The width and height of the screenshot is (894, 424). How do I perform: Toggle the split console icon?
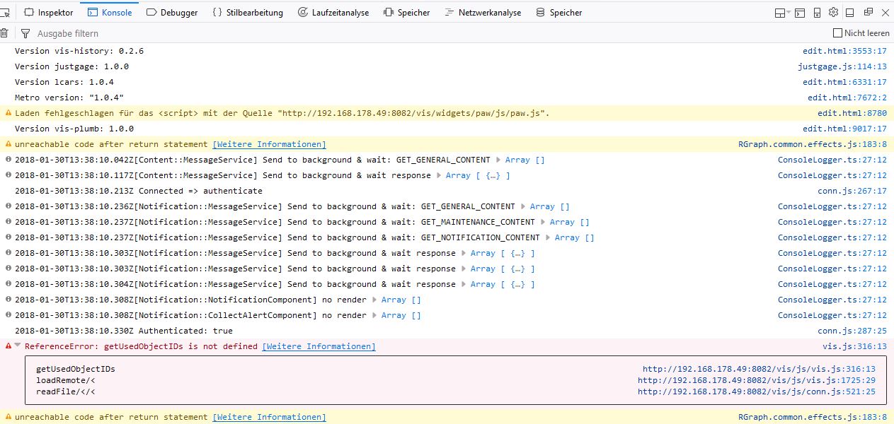800,13
